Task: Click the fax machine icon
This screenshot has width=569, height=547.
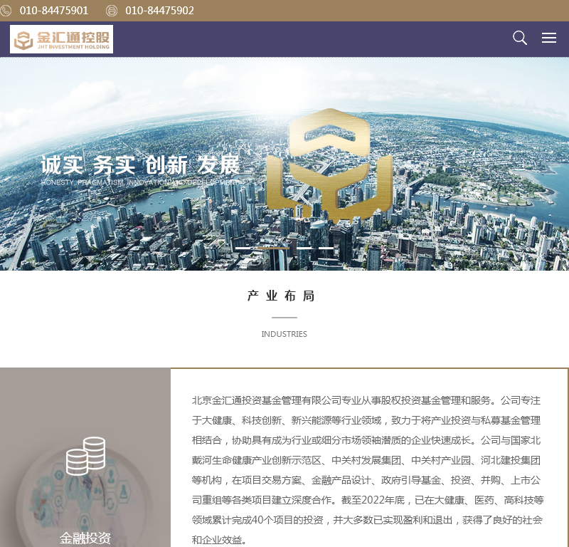Action: click(112, 11)
